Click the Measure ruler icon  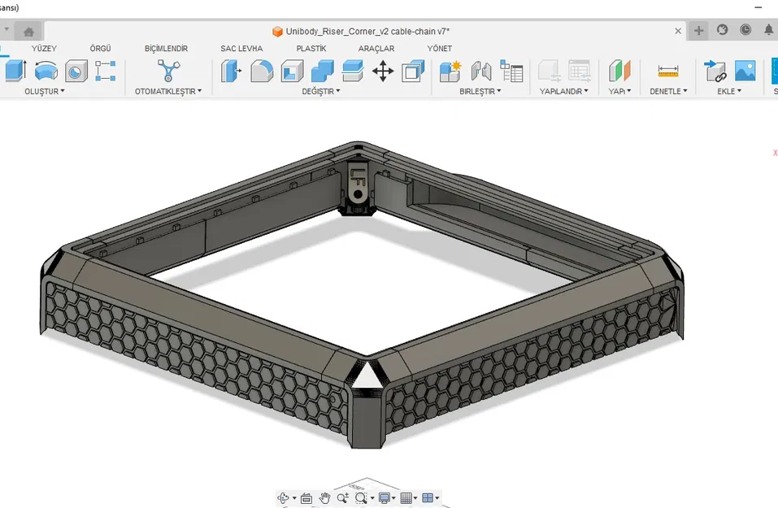[668, 71]
